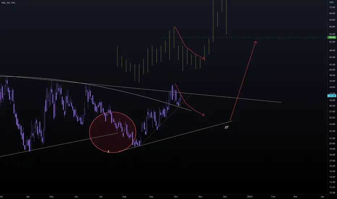Click the 12.60 price axis value

click(x=332, y=192)
